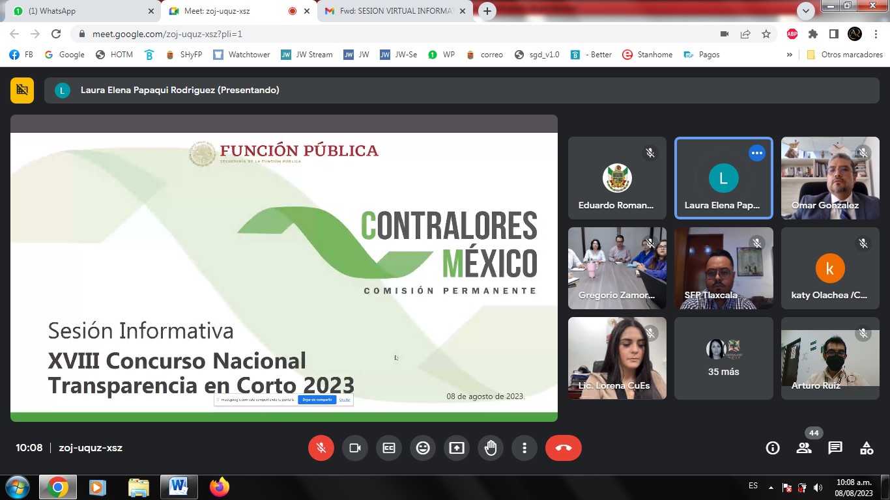Switch to the Gmail Fwd: SESION VIRTUAL tab

coord(394,11)
